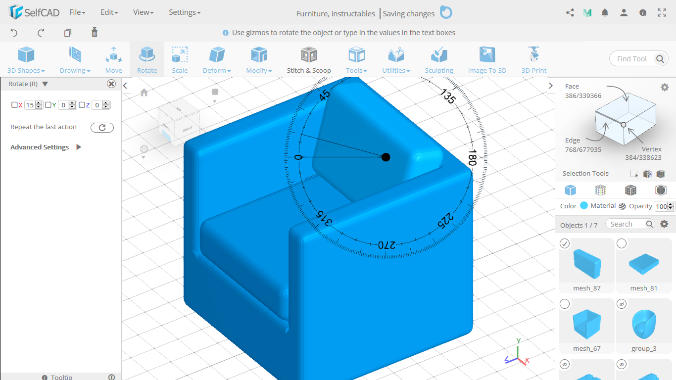Screen dimensions: 676x380
Task: Choose the wireframe view mode
Action: (600, 190)
